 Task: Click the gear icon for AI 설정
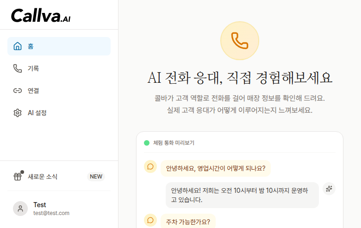pos(18,113)
